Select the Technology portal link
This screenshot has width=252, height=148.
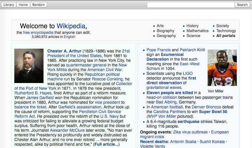pyautogui.click(x=226, y=31)
